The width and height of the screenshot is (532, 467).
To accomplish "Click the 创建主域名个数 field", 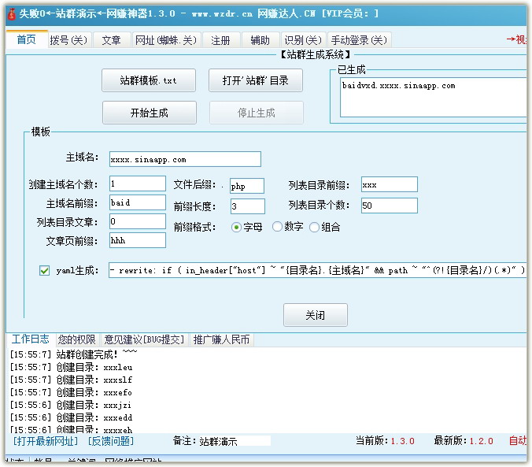I will tap(138, 183).
